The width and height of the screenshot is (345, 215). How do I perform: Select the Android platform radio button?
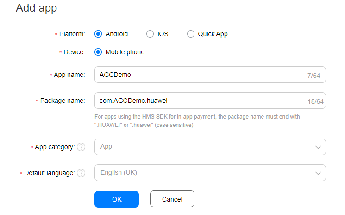click(x=98, y=34)
